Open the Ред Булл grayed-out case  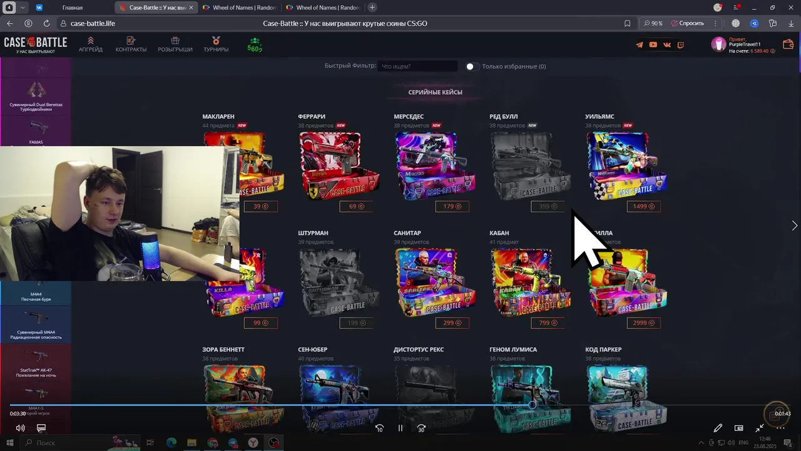pos(530,165)
